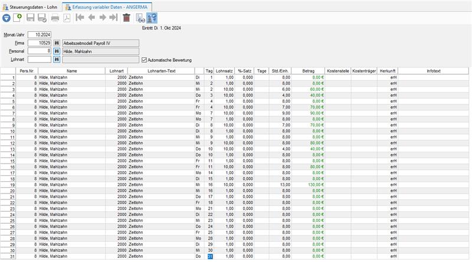The width and height of the screenshot is (472, 262).
Task: Click the %-Satz column header
Action: (x=244, y=71)
